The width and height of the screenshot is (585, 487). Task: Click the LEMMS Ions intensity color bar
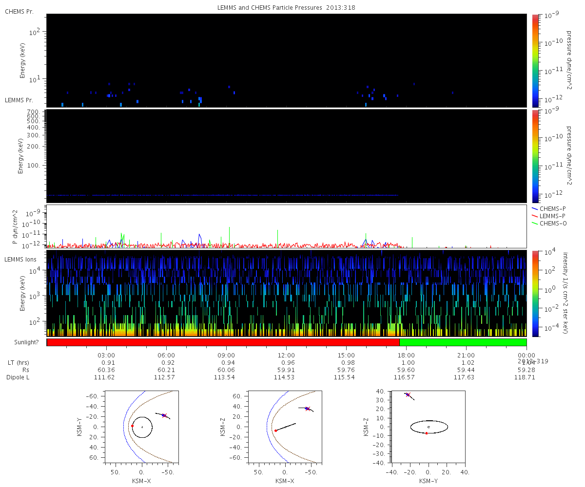536,293
